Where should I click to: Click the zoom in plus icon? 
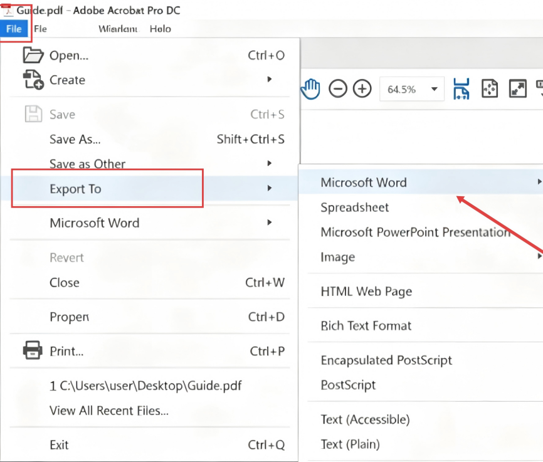tap(362, 89)
